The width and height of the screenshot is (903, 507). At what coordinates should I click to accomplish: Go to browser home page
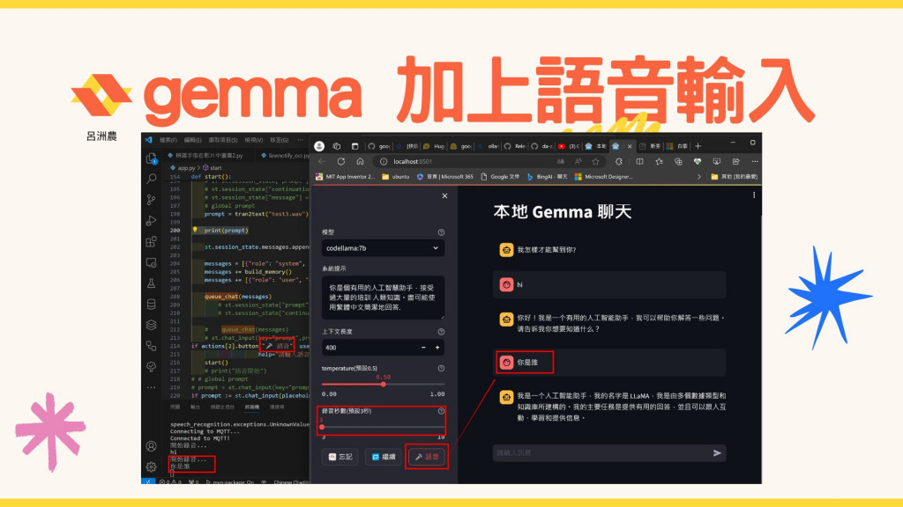tap(361, 162)
